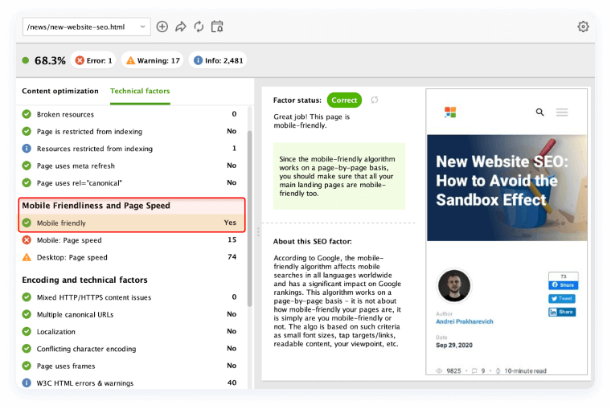Click the search magnifier in page preview
611x409 pixels.
click(x=540, y=112)
